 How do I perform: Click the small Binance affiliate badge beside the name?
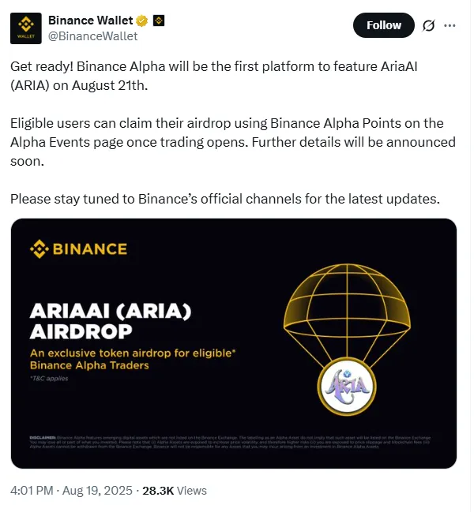pos(158,21)
